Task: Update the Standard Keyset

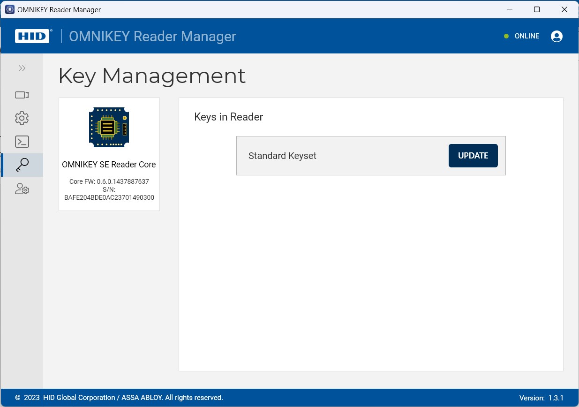Action: 473,156
